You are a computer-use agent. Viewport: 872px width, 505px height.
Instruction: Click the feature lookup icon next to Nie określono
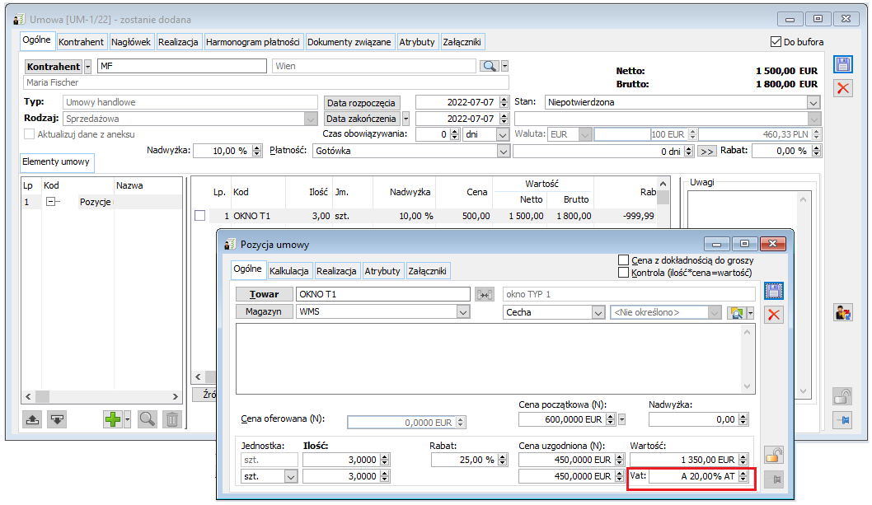pos(736,312)
